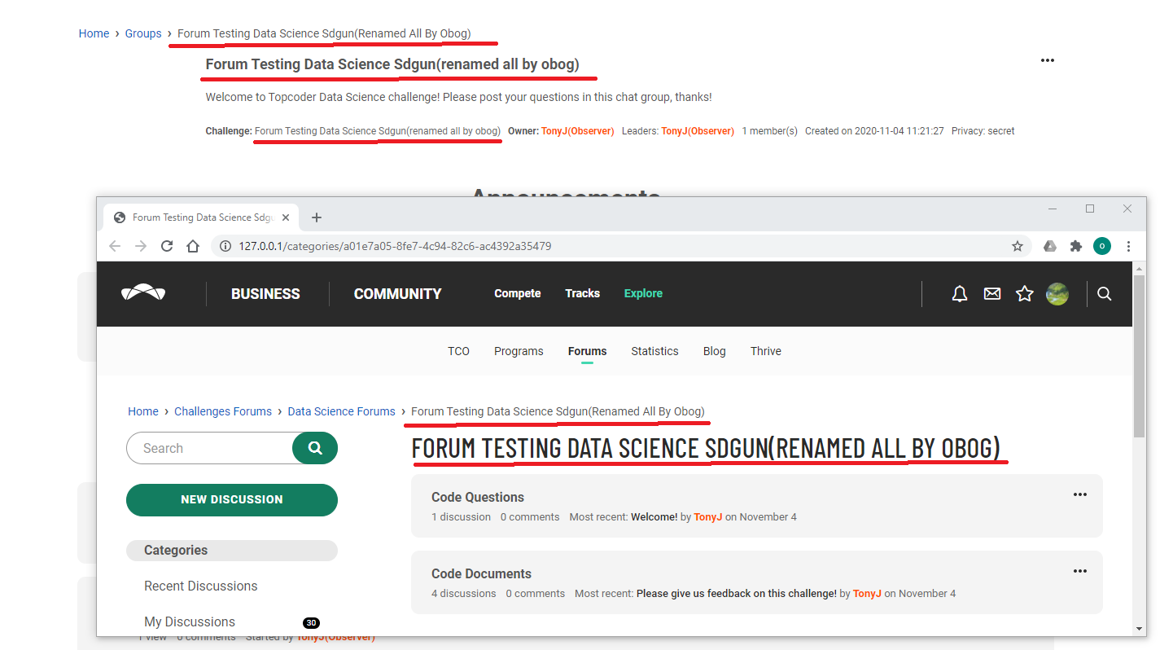Viewport: 1173px width, 650px height.
Task: Go to the Blog tab
Action: point(715,351)
